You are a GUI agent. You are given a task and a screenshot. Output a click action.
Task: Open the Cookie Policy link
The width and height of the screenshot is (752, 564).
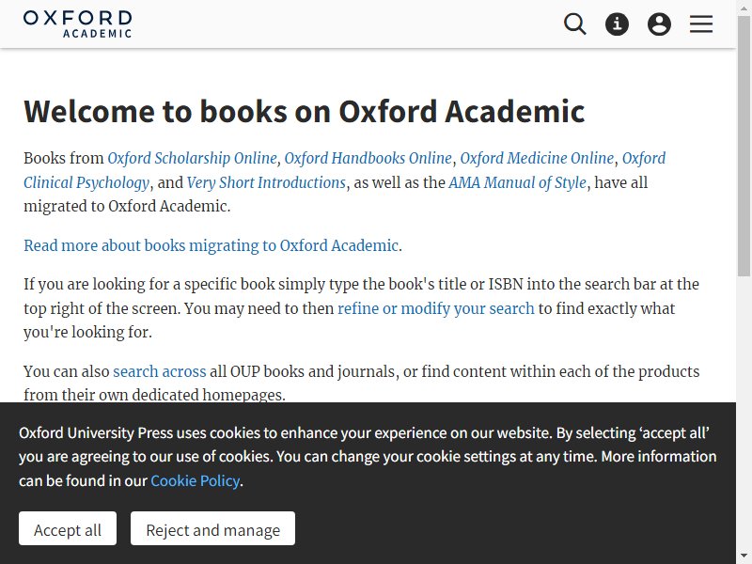click(196, 480)
